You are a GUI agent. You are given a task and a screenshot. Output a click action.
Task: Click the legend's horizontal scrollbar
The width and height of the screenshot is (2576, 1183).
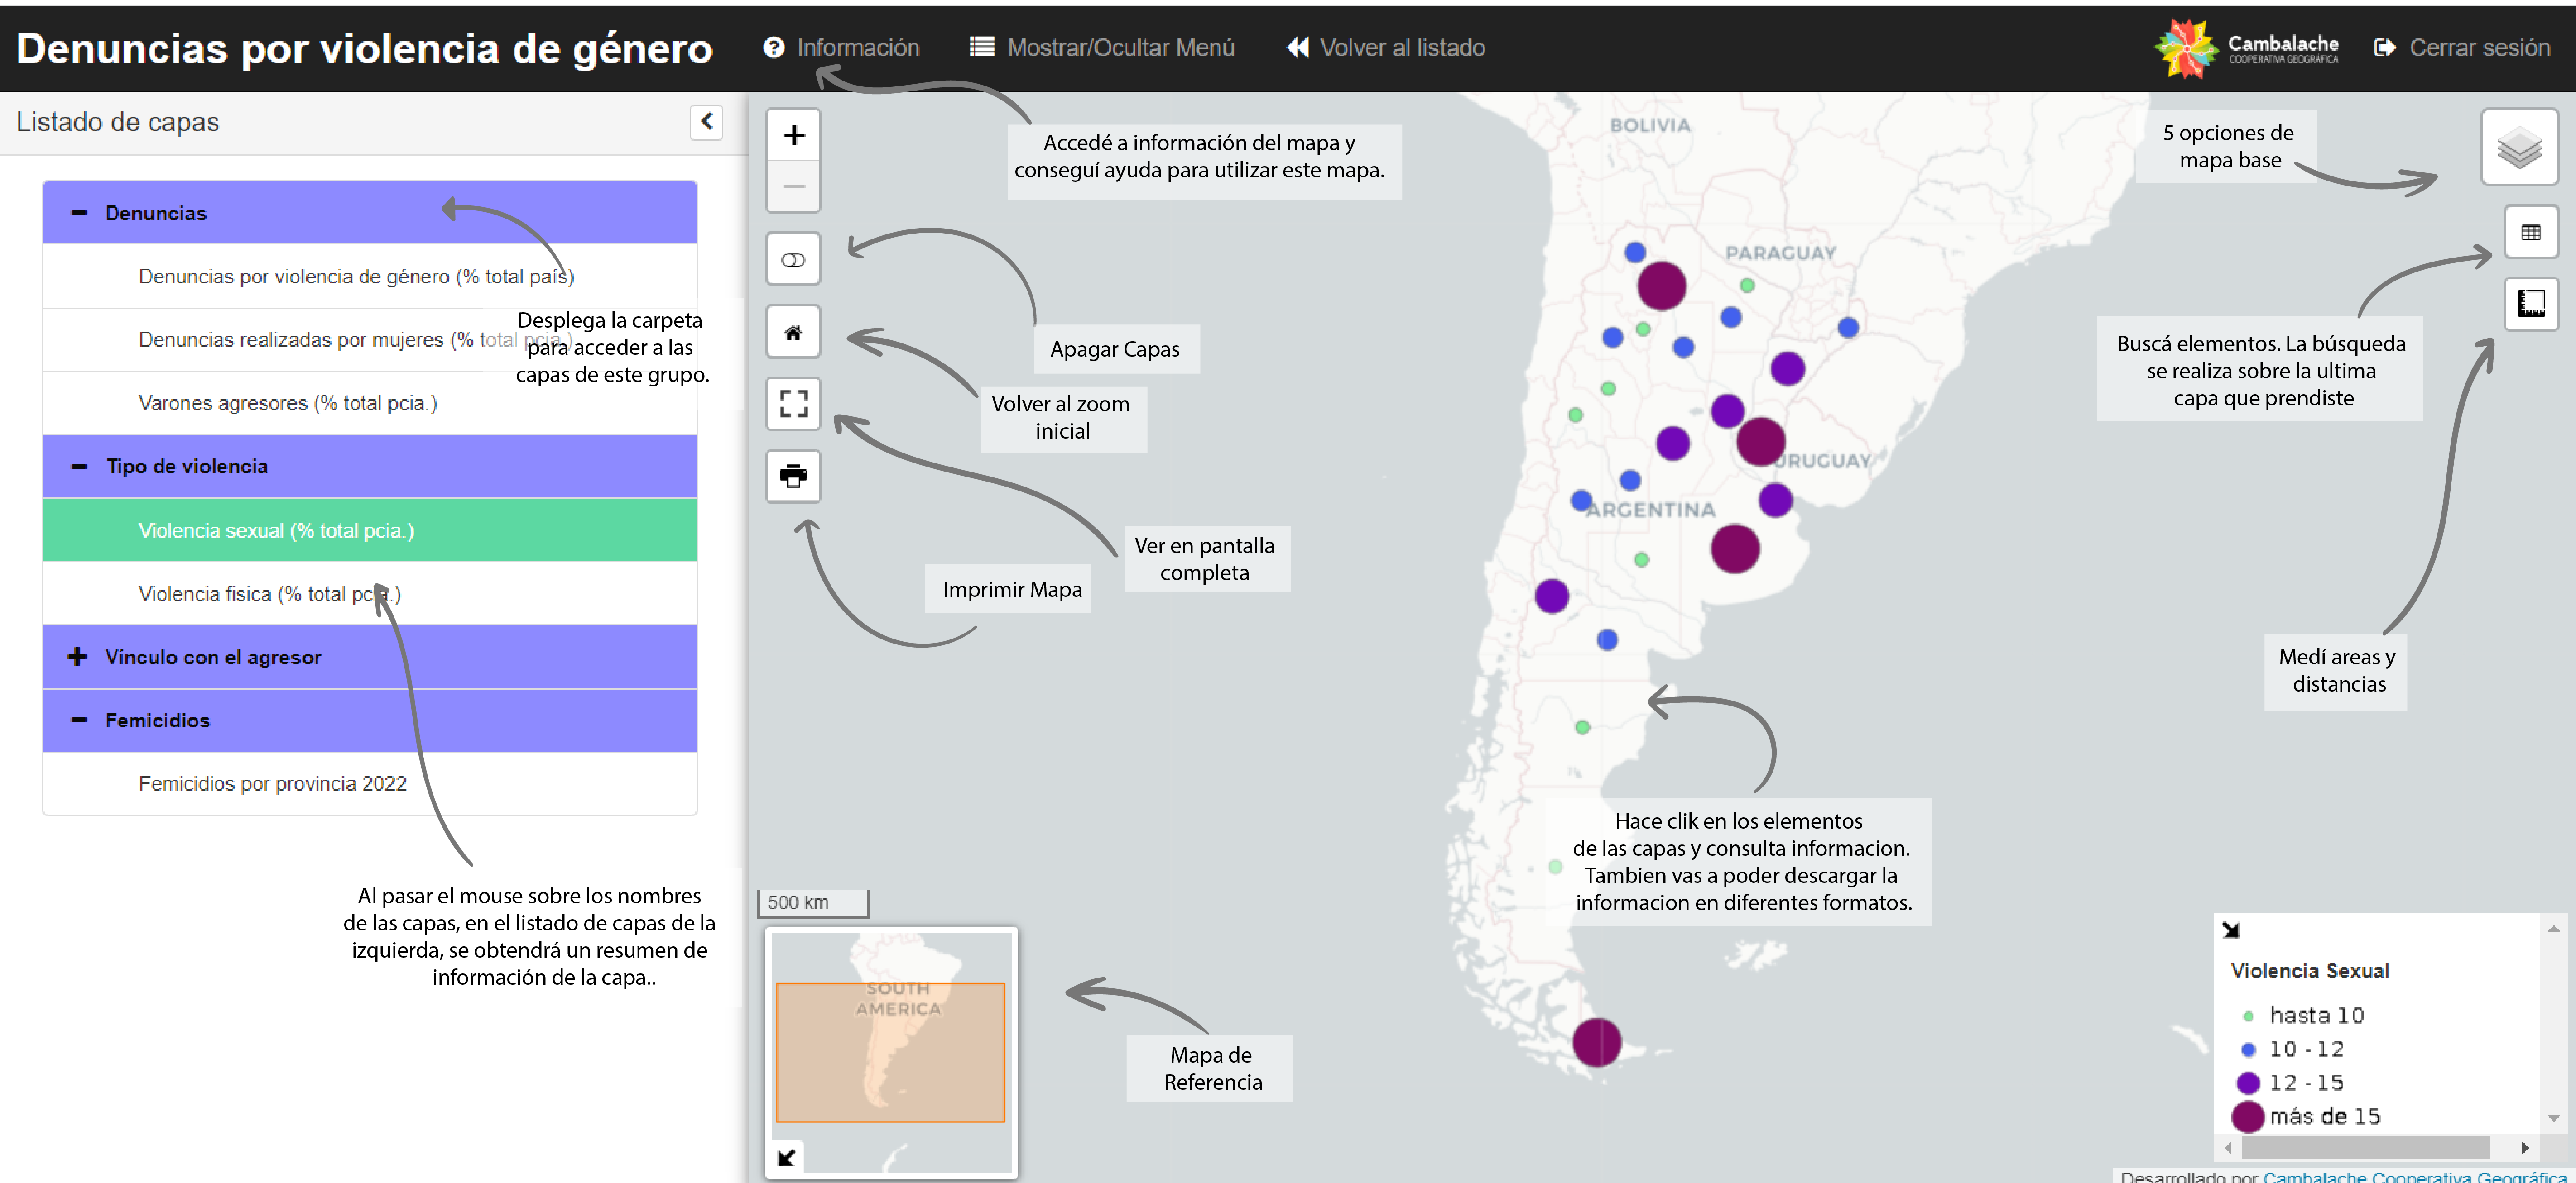[2365, 1147]
